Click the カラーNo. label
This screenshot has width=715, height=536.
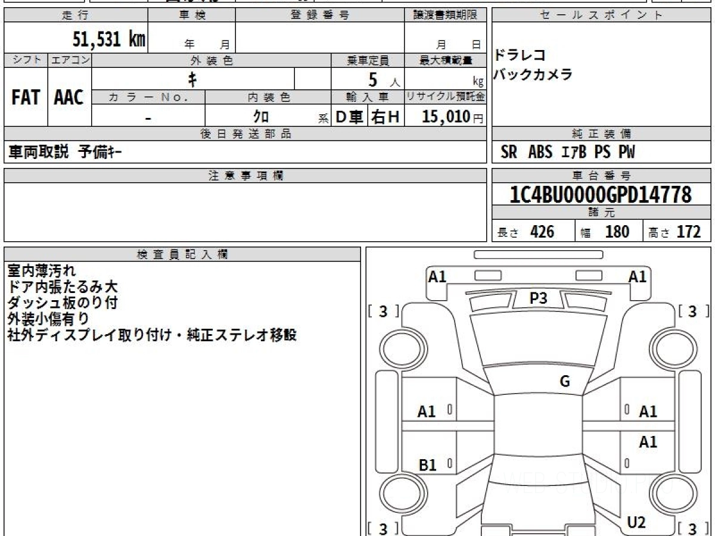[x=148, y=96]
